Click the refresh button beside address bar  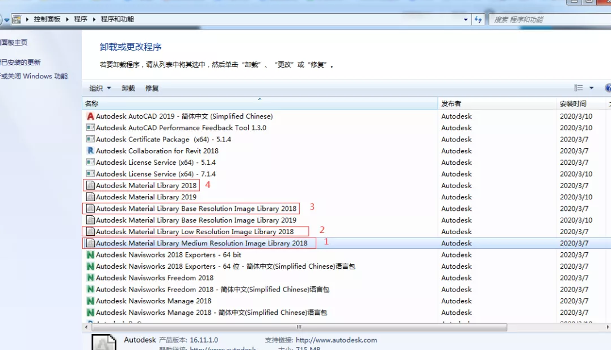(478, 19)
